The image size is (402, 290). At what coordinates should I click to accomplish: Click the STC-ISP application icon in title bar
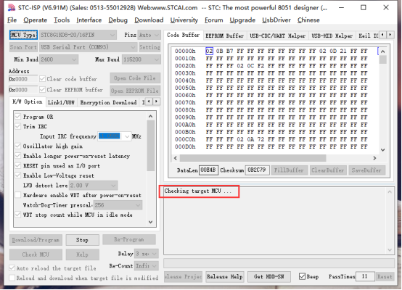pyautogui.click(x=11, y=7)
